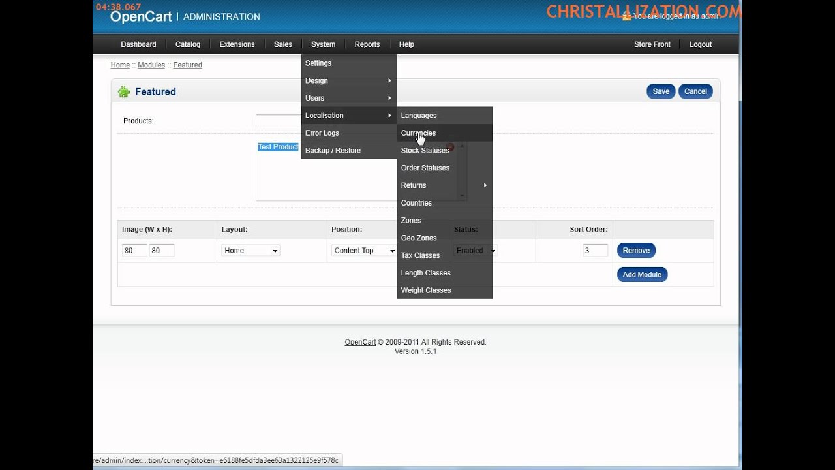Click the image width field
The height and width of the screenshot is (470, 835).
tap(134, 251)
